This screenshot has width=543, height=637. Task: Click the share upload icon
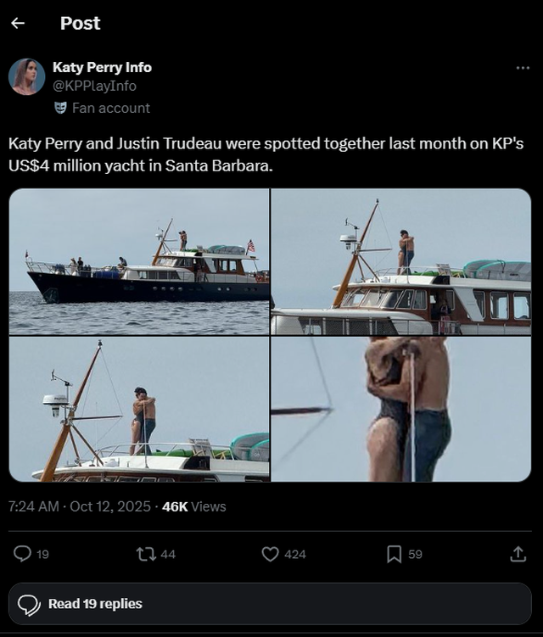[x=518, y=554]
